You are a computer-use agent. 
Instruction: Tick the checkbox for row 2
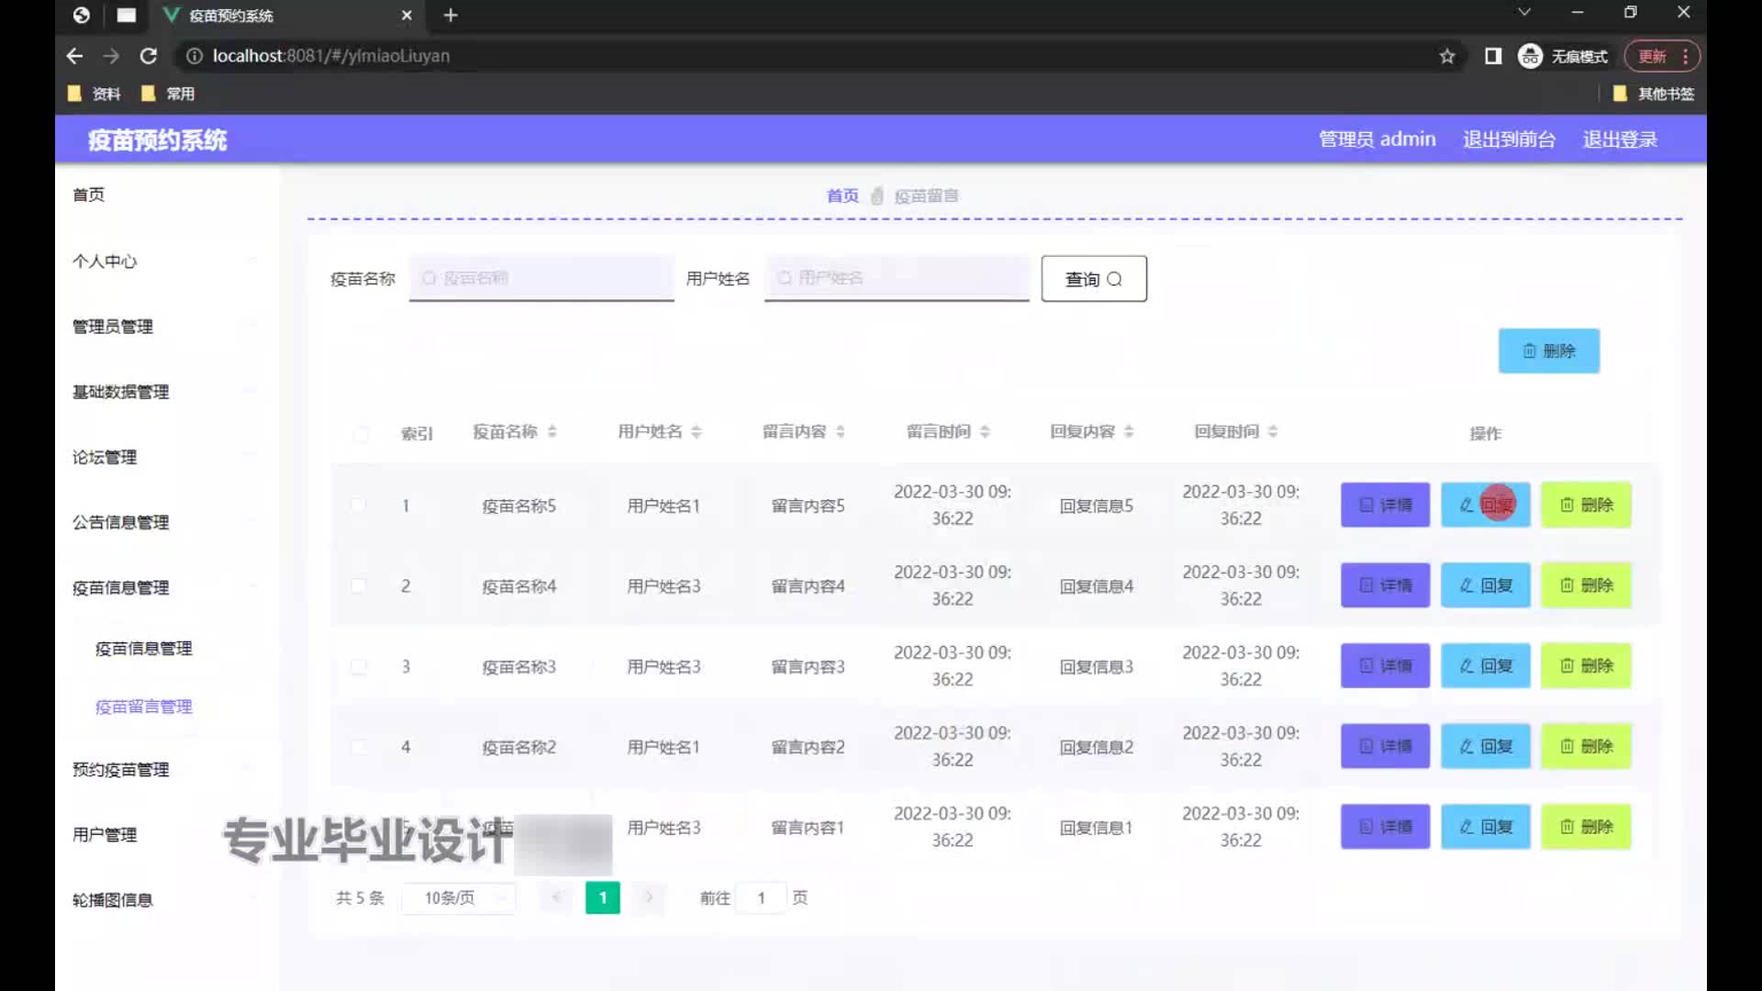pos(359,585)
